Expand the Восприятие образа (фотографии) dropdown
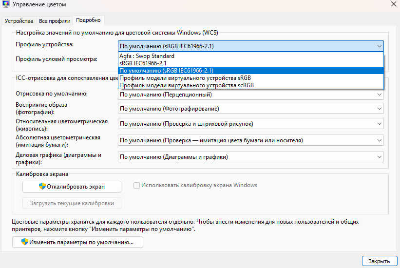 [251, 109]
